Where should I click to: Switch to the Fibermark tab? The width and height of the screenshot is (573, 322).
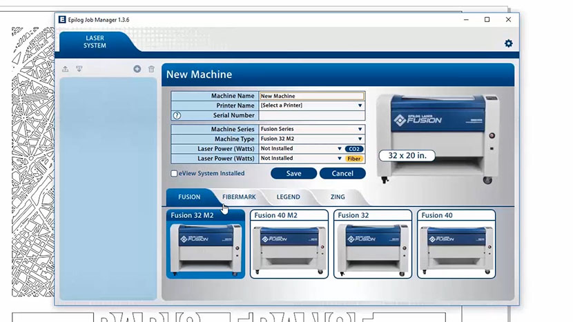click(239, 197)
